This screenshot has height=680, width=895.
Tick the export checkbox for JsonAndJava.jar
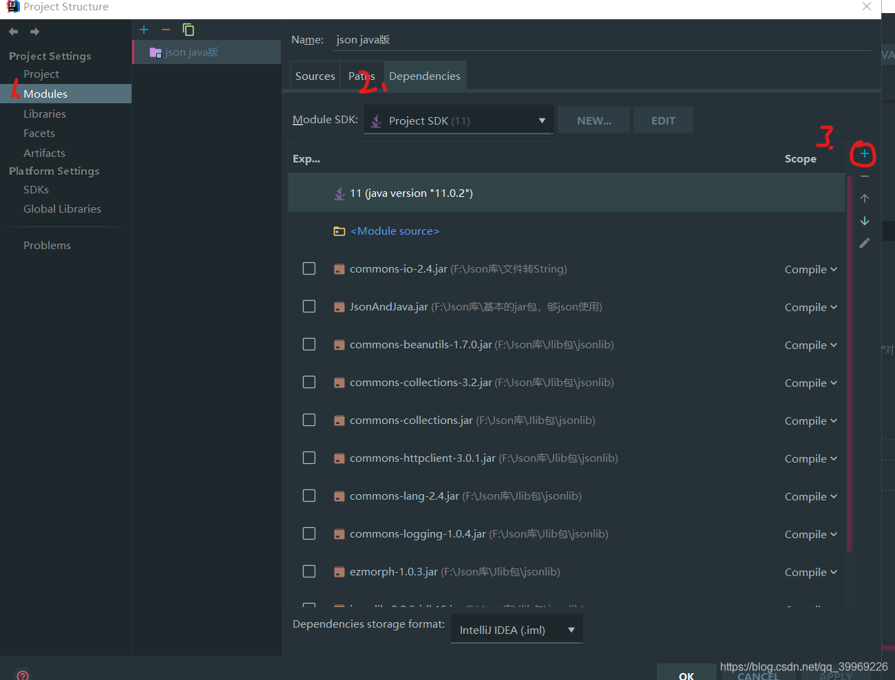pos(309,306)
